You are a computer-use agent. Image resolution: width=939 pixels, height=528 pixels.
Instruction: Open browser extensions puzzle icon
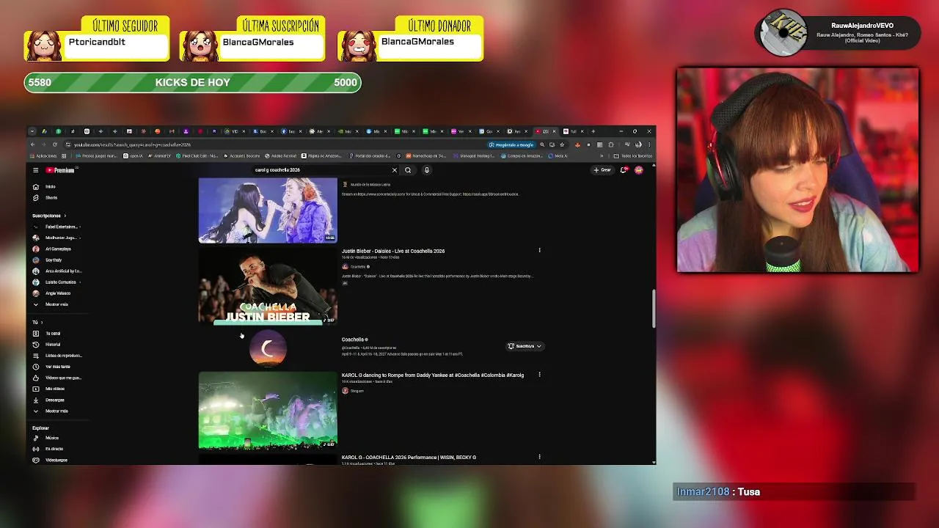pos(610,144)
